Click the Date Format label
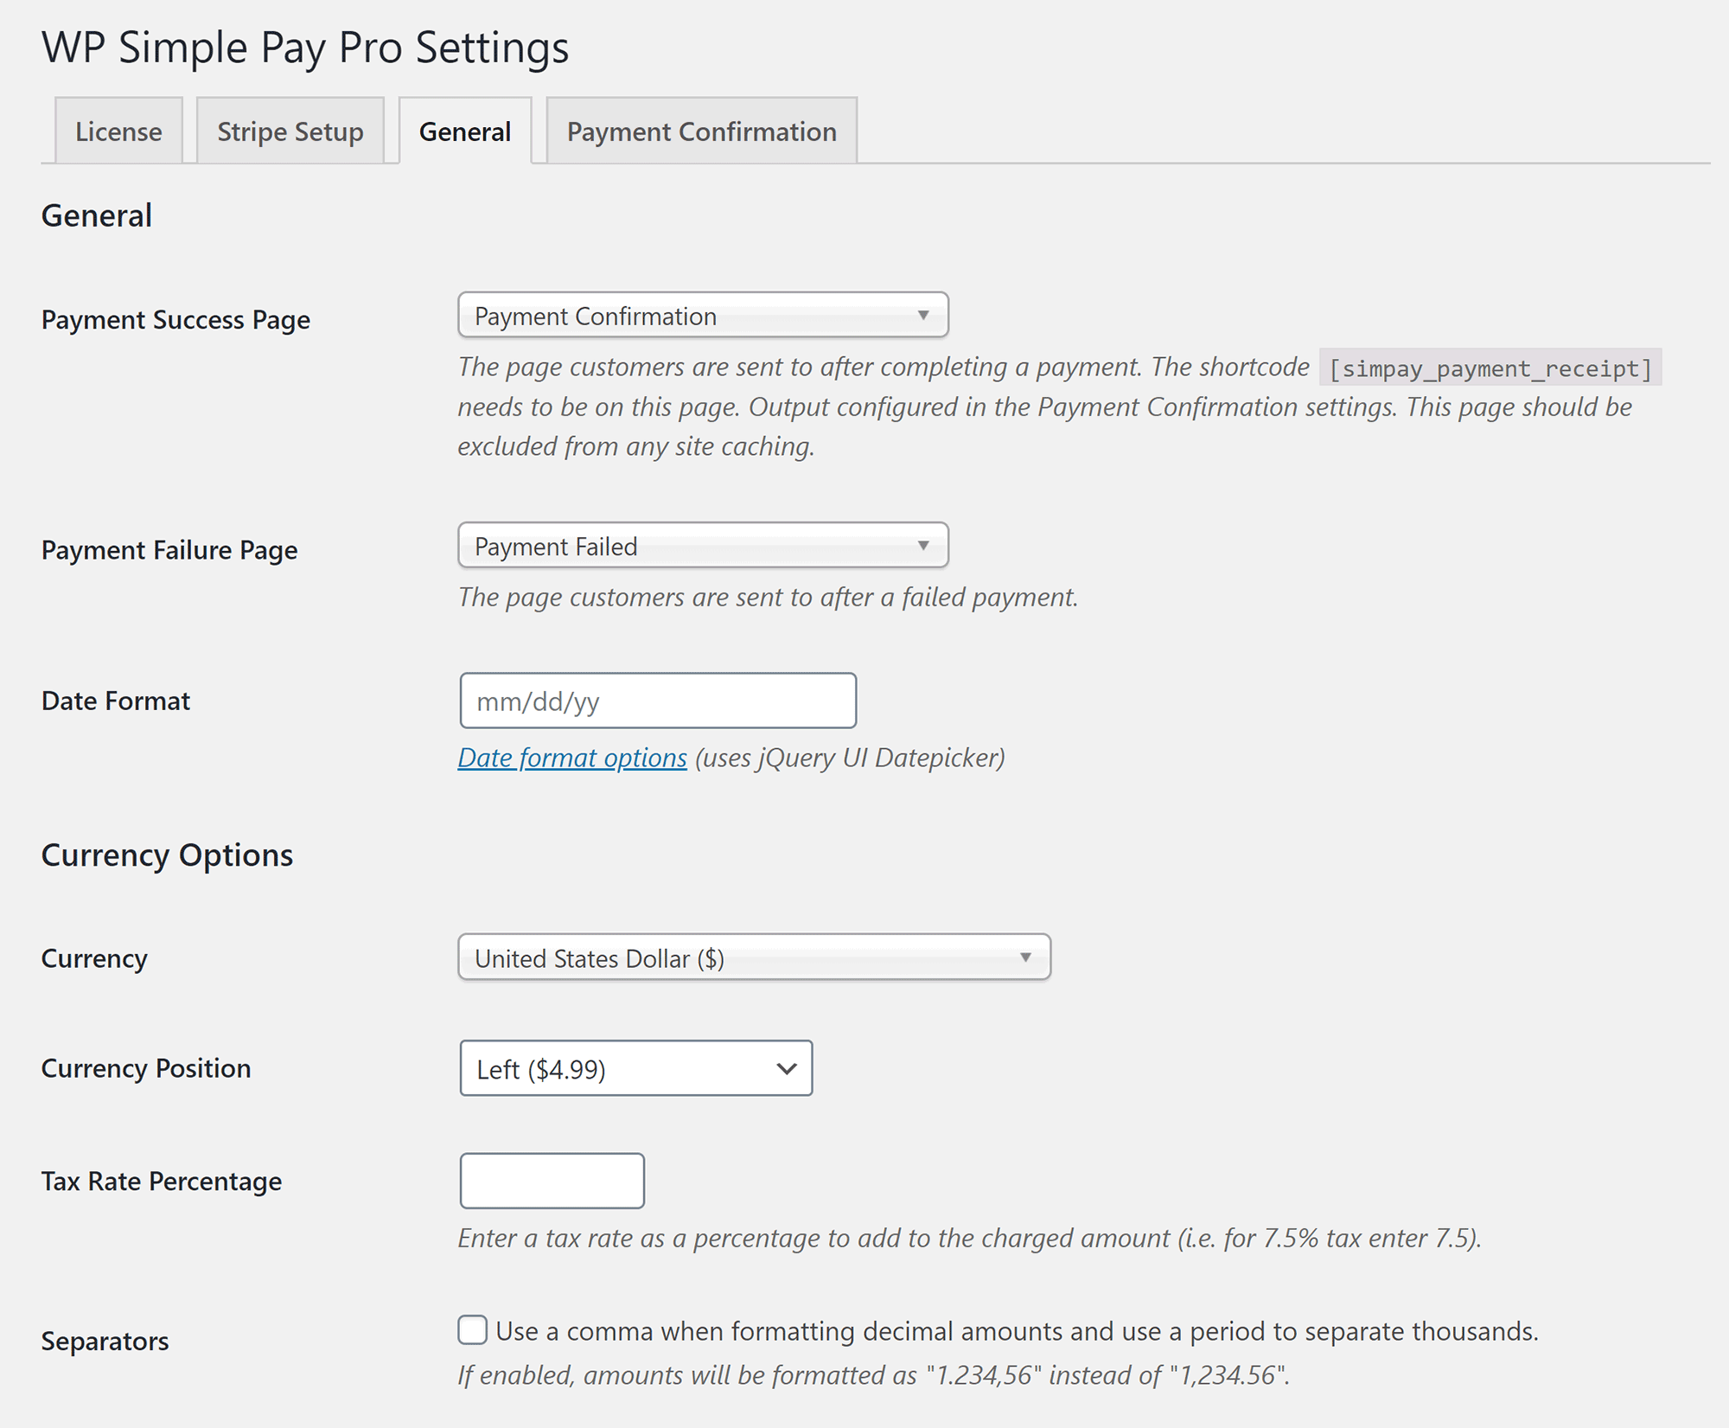 [116, 701]
